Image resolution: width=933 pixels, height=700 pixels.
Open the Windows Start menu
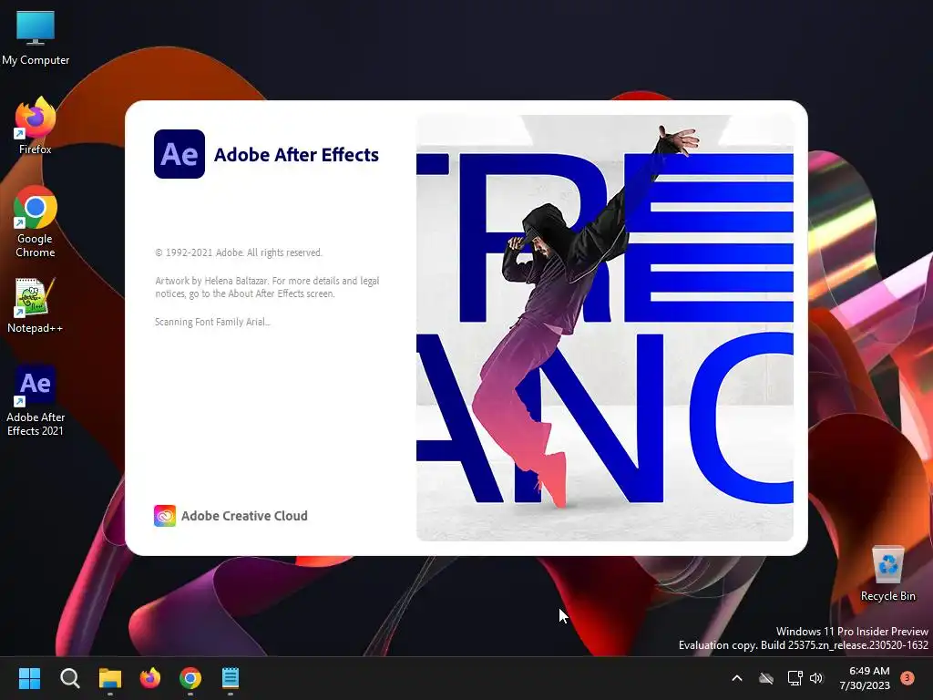tap(29, 678)
